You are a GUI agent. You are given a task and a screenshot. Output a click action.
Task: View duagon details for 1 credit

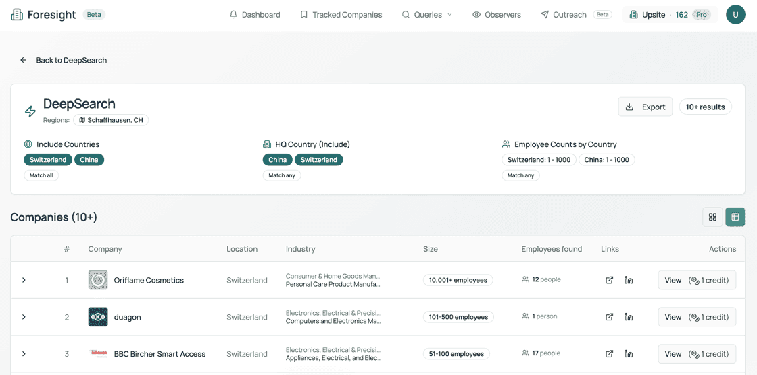pos(697,317)
